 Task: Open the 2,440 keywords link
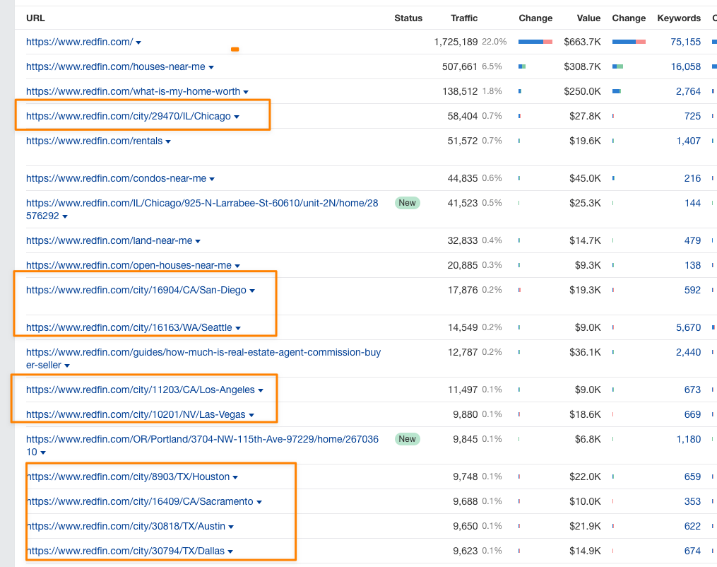tap(688, 352)
